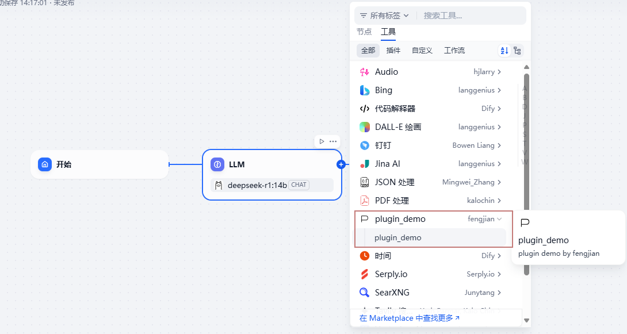Expand the Bing tool group

pyautogui.click(x=499, y=90)
